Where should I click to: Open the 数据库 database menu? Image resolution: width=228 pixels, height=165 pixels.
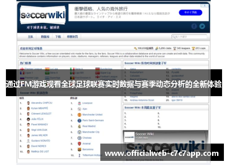click(x=45, y=37)
